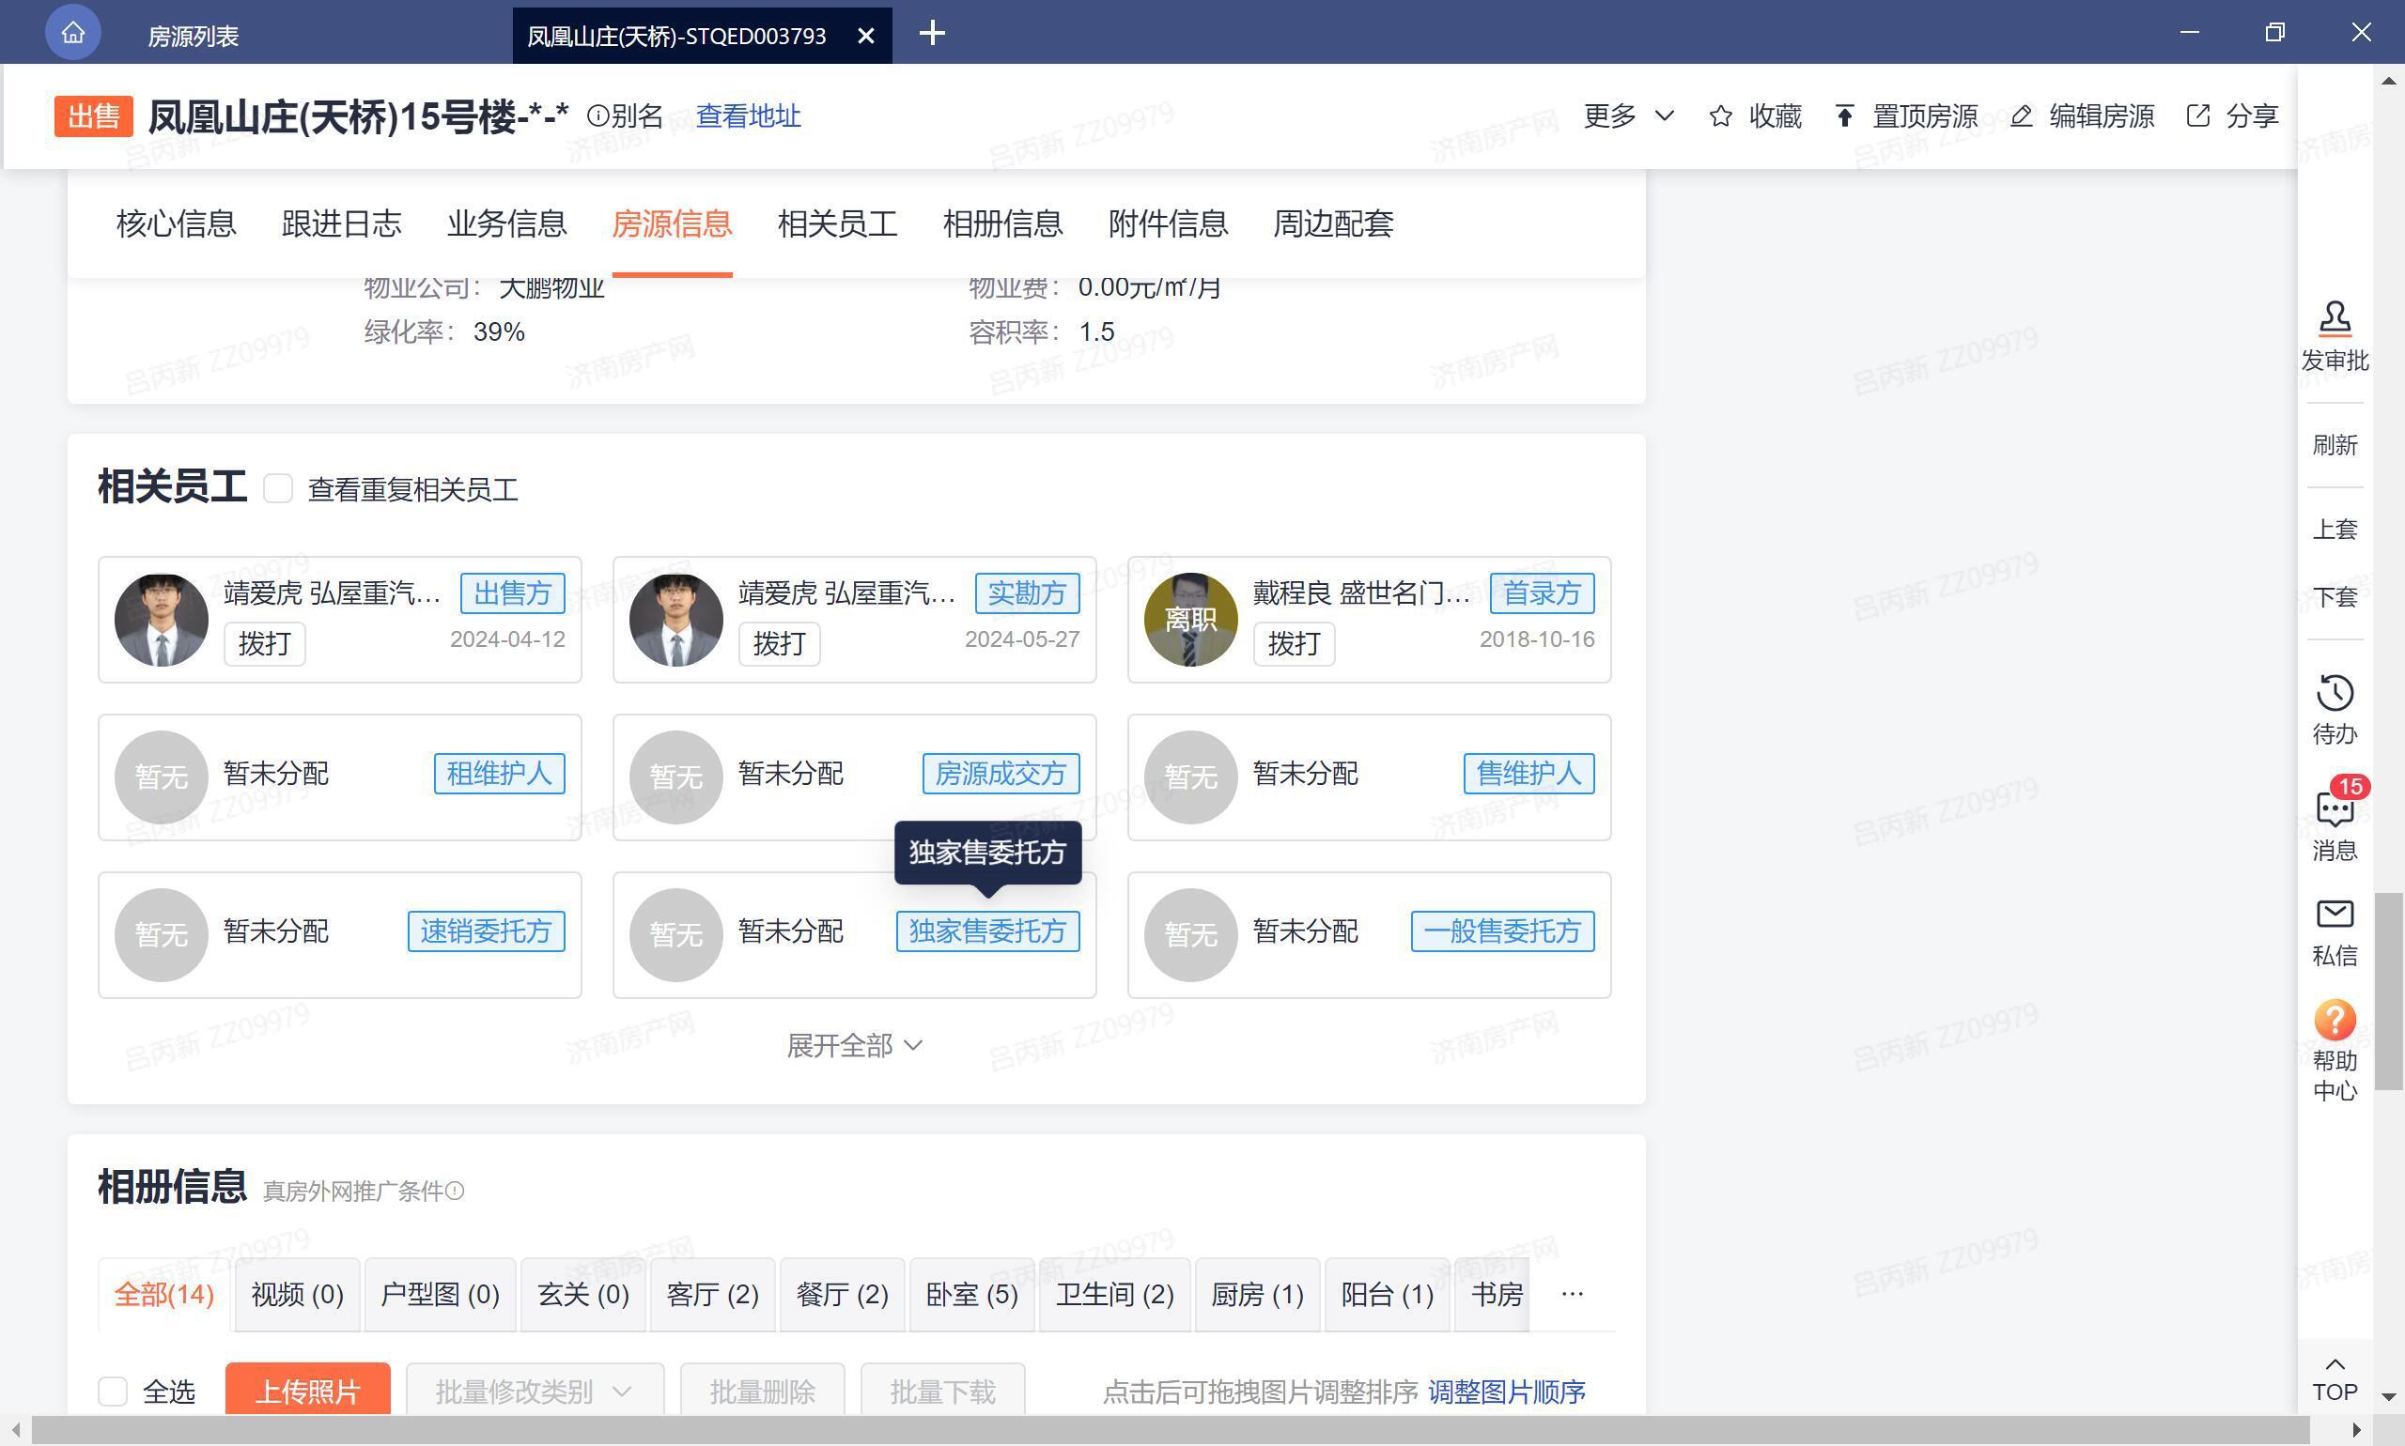Switch to the 相册信息 tab
This screenshot has width=2405, height=1446.
(x=1002, y=223)
